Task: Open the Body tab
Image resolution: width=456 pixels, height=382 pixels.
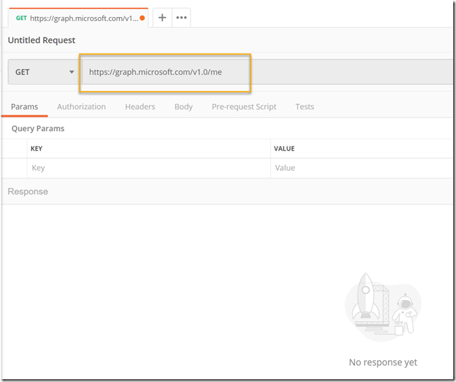Action: coord(183,107)
